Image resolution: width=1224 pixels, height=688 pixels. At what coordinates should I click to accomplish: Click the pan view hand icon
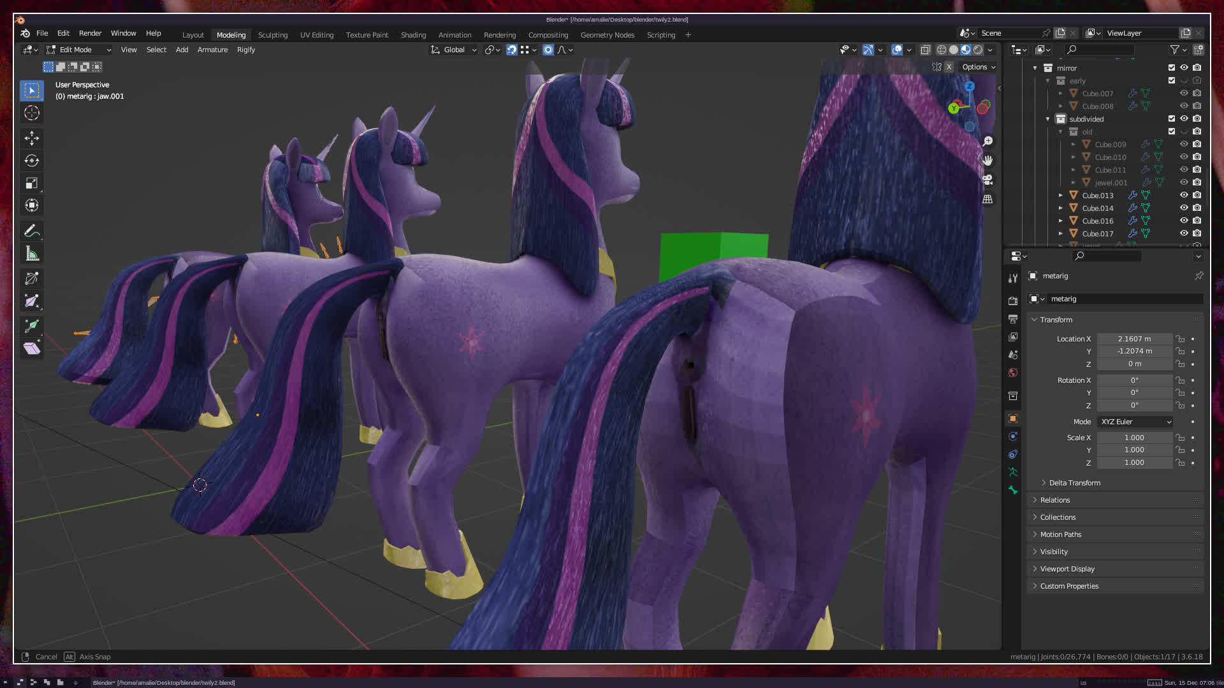987,161
